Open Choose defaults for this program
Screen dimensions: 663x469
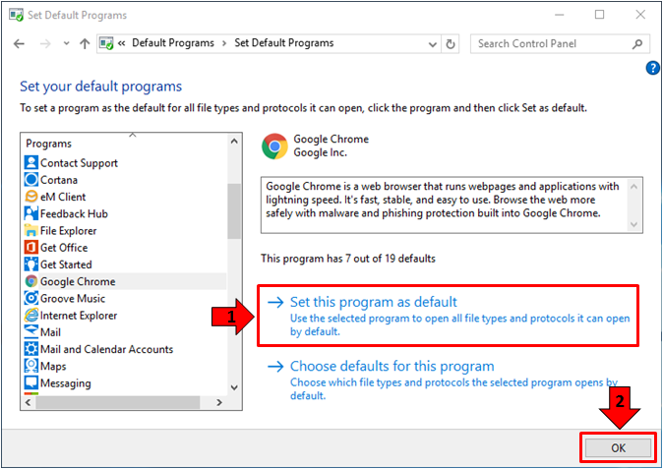392,367
